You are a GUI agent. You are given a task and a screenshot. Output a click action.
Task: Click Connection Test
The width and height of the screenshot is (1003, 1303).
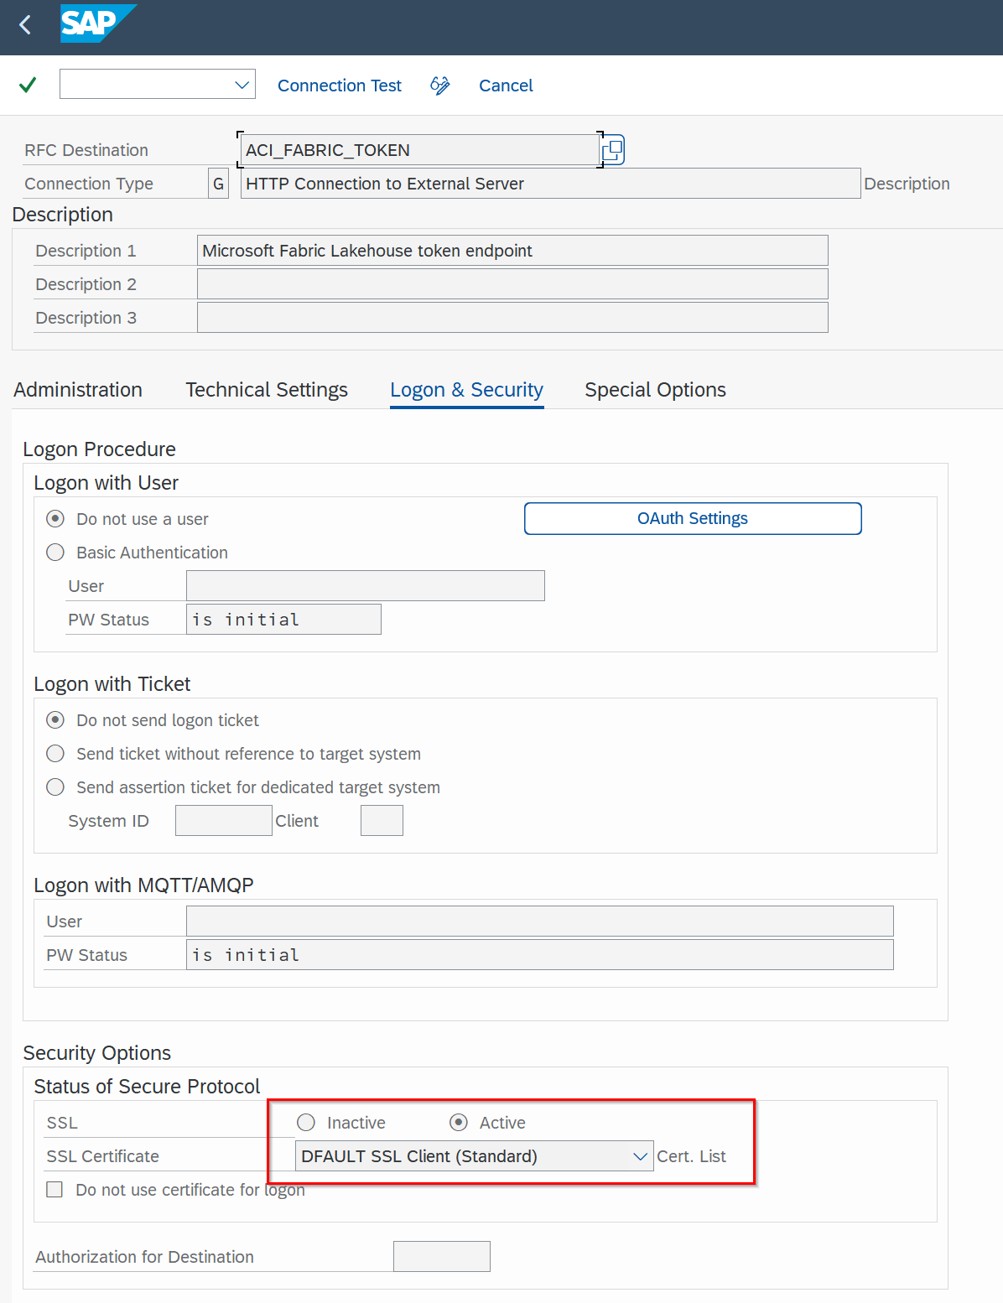340,86
